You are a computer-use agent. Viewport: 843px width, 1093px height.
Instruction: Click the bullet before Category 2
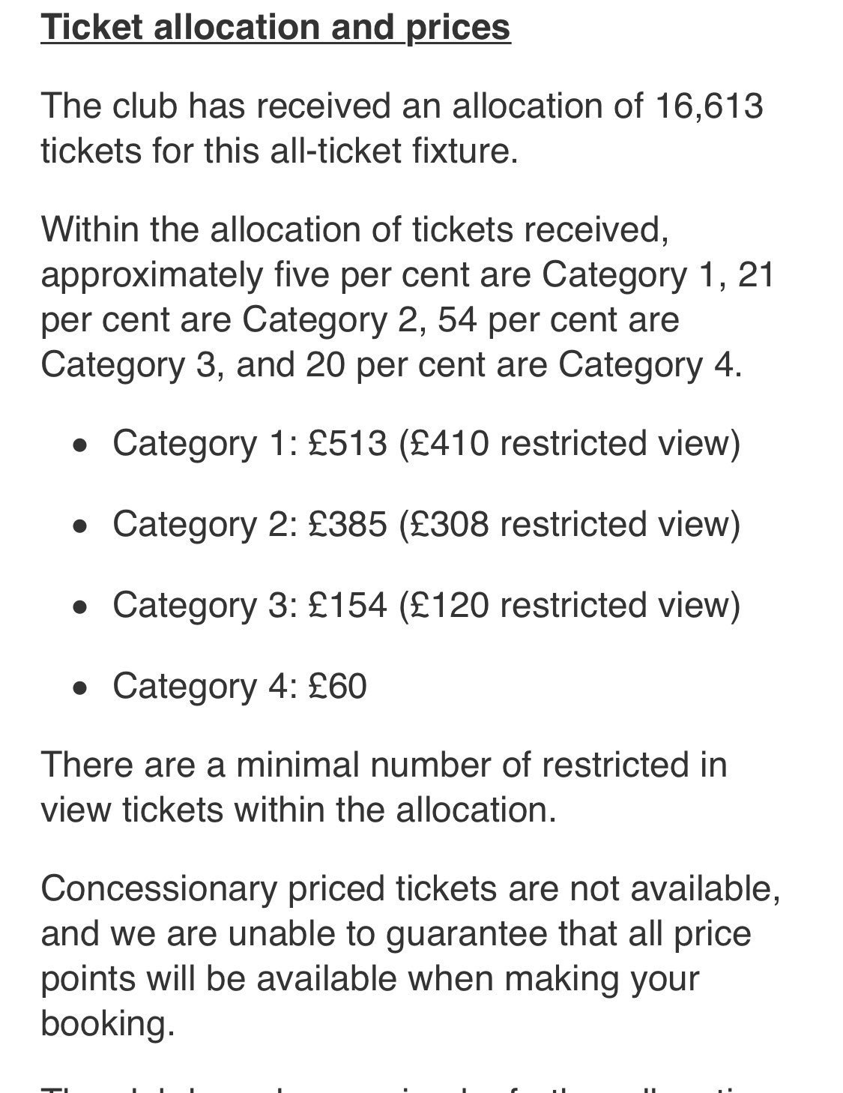coord(80,527)
